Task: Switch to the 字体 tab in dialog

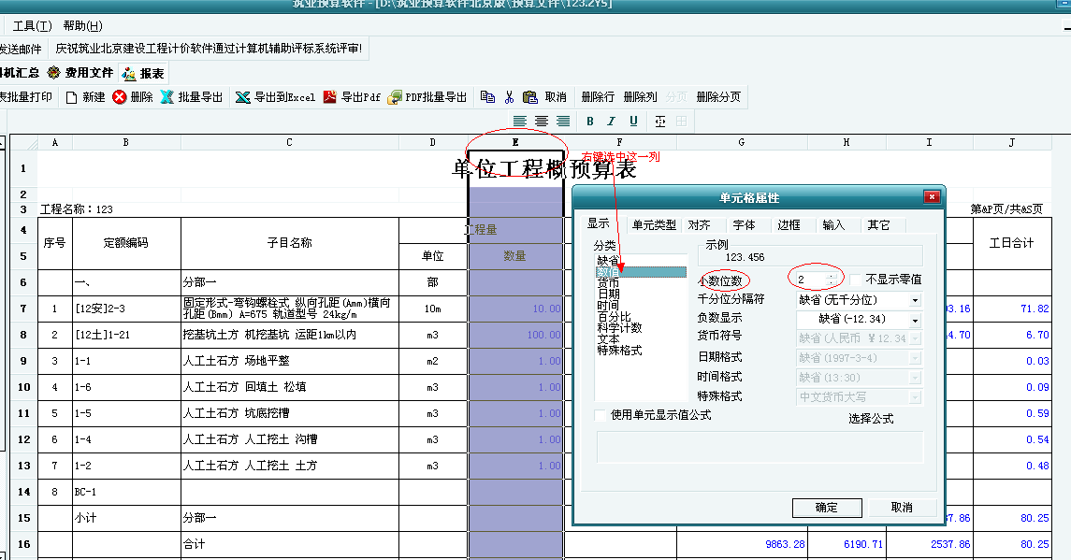Action: click(744, 225)
